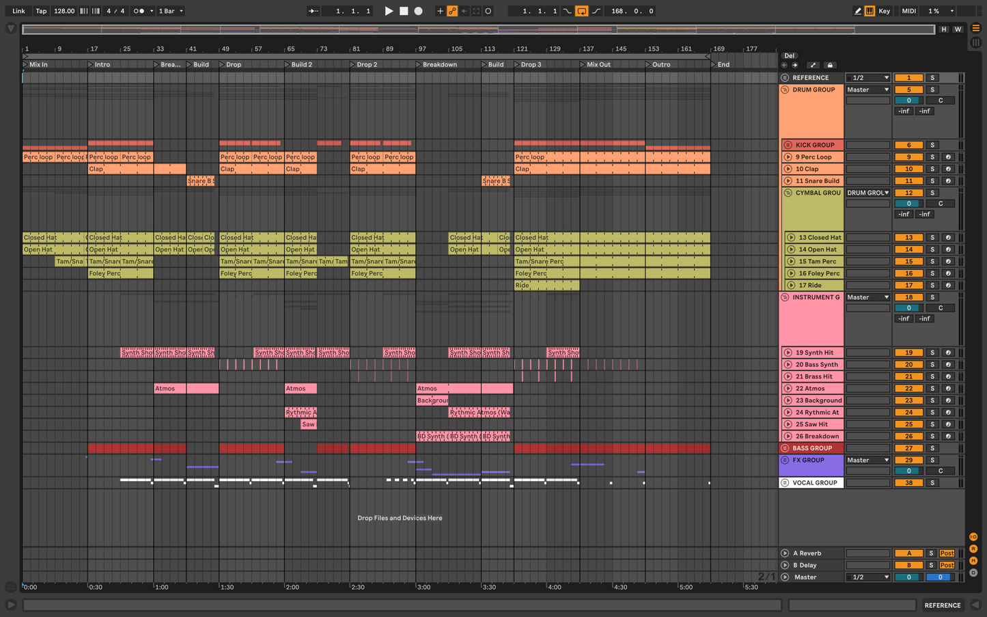Click the Link button
987x617 pixels.
pos(18,11)
